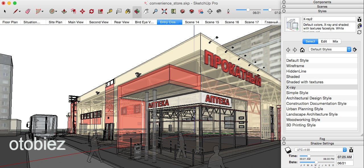This screenshot has height=168, width=364.
Task: Navigate back in styles browser
Action: point(288,50)
